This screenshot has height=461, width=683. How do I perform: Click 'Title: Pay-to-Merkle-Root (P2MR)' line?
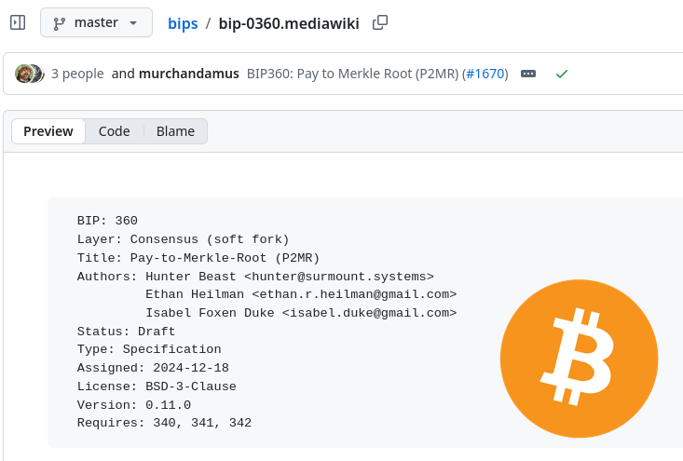198,258
